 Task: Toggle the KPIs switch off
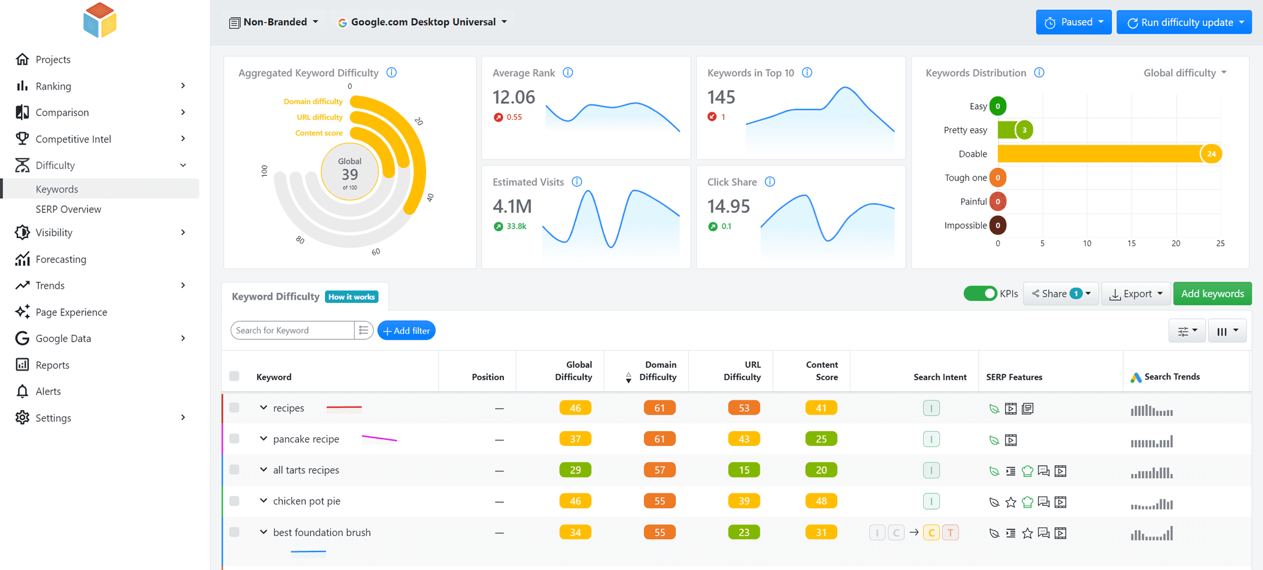[981, 294]
